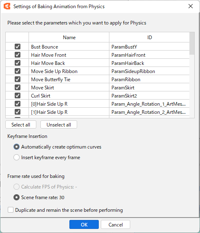Disable the Move Butterfly Tie parameter checkbox

(x=18, y=79)
